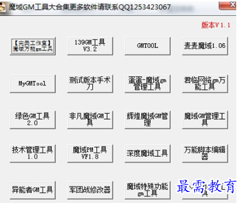Viewport: 241px width, 203px height.
Task: Open 测试版本手术刀 tool
Action: pyautogui.click(x=90, y=84)
